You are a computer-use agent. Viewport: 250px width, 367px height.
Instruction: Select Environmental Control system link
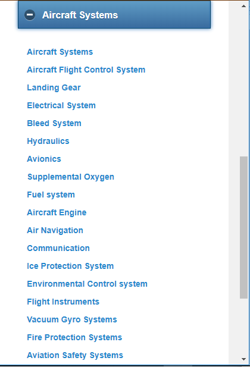(87, 284)
